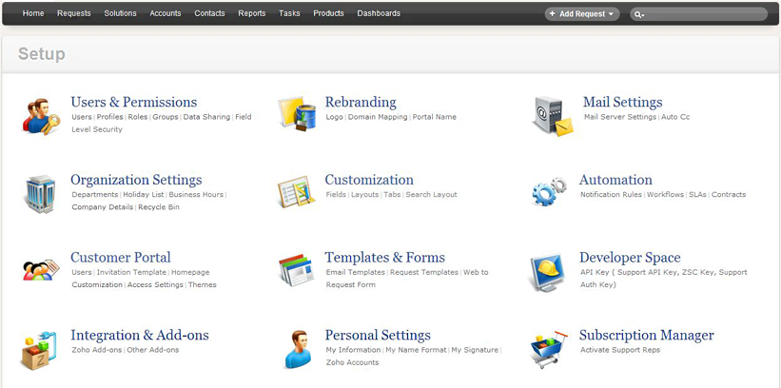Click the Mail Settings server icon

[553, 115]
